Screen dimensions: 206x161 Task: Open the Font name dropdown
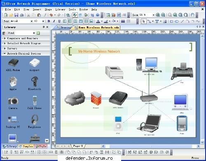[x=31, y=21]
